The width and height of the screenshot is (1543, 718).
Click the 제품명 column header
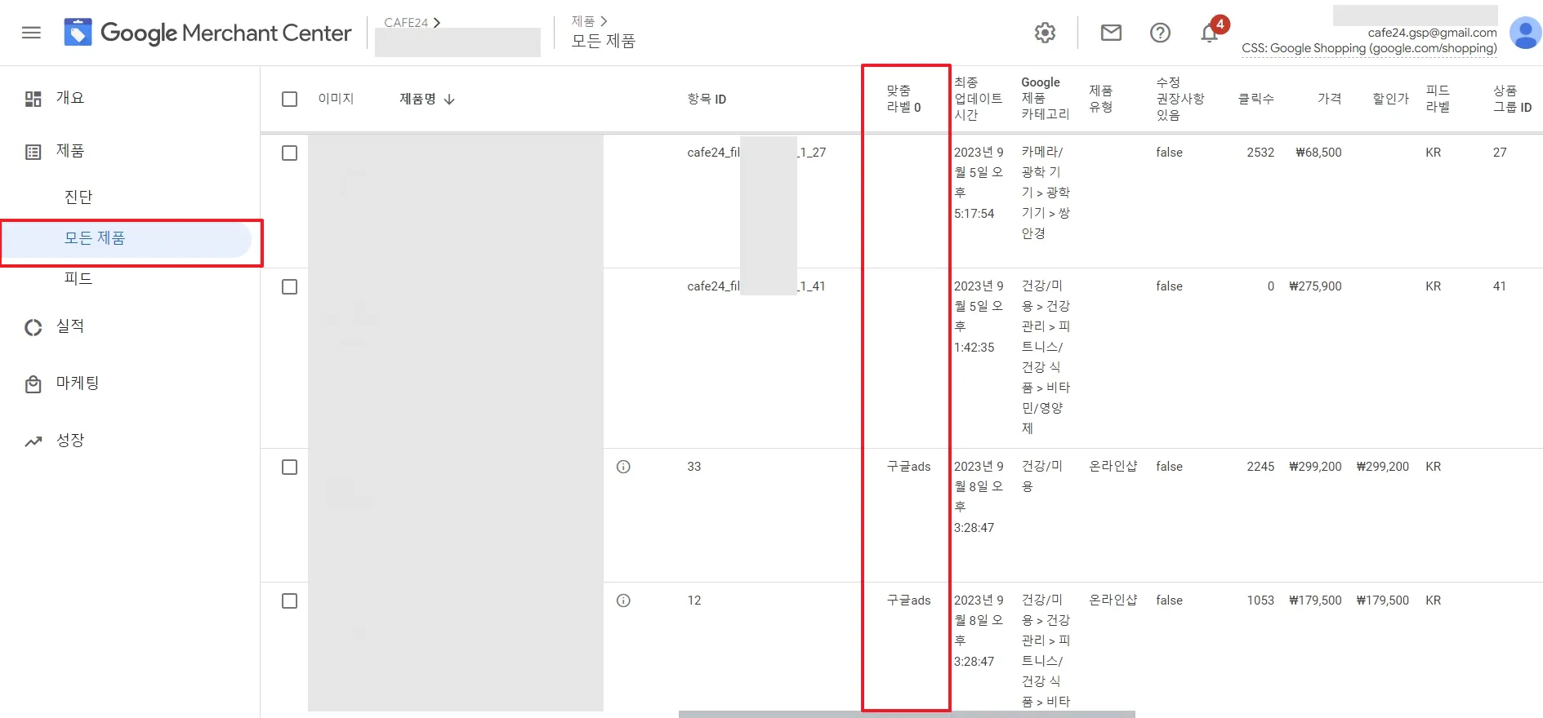coord(417,99)
